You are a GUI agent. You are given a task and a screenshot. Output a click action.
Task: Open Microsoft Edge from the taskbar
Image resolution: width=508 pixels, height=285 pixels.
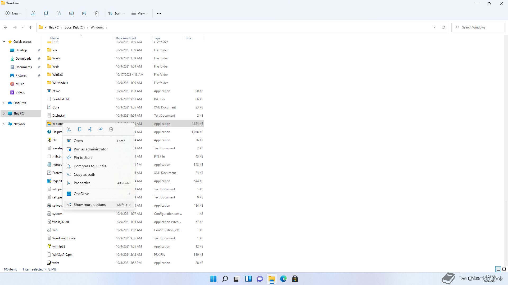coord(283,279)
